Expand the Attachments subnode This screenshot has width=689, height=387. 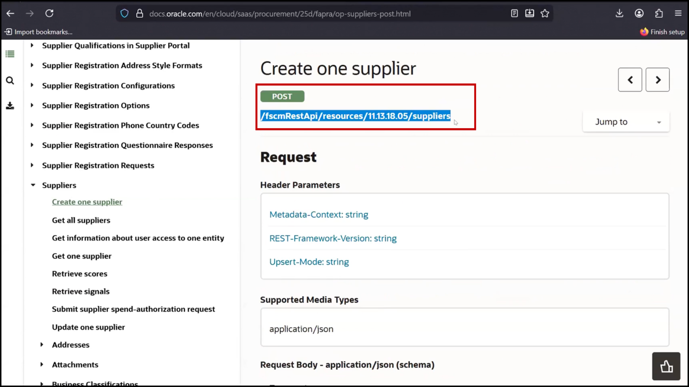pyautogui.click(x=42, y=364)
